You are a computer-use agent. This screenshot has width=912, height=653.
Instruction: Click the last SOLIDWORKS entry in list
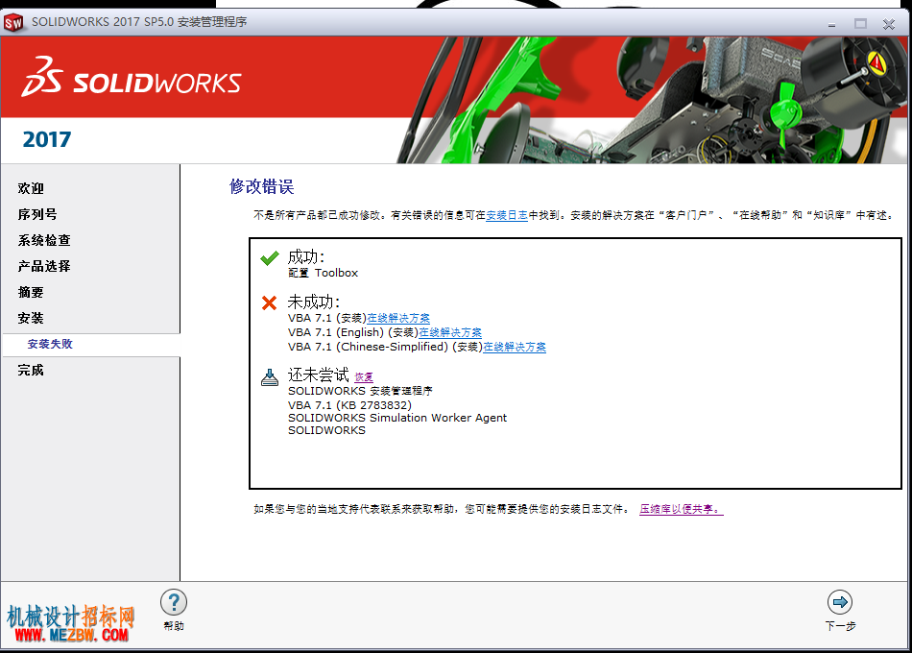(x=326, y=430)
